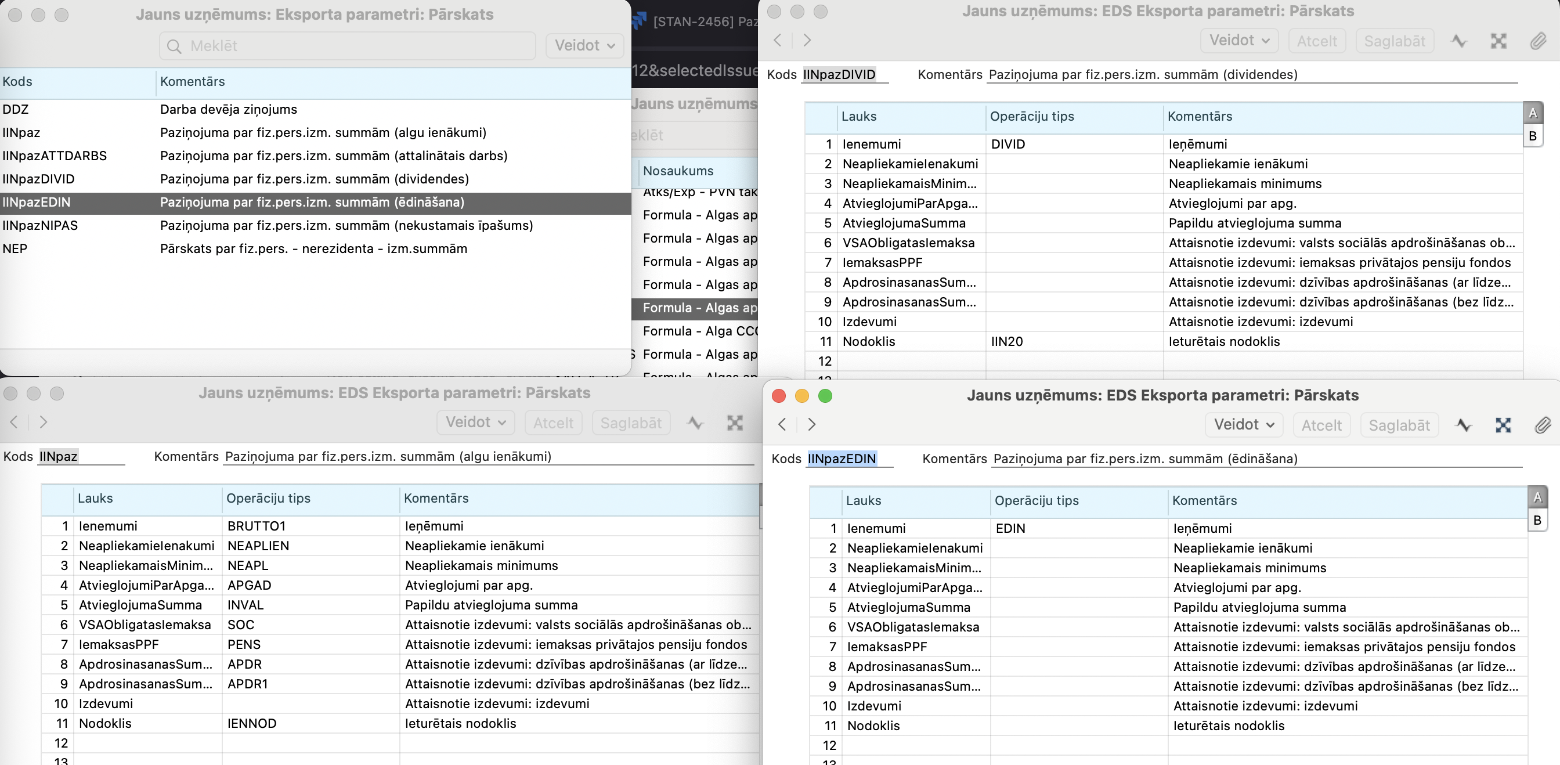Click the Meklēt search field
This screenshot has height=765, width=1560.
pyautogui.click(x=348, y=46)
